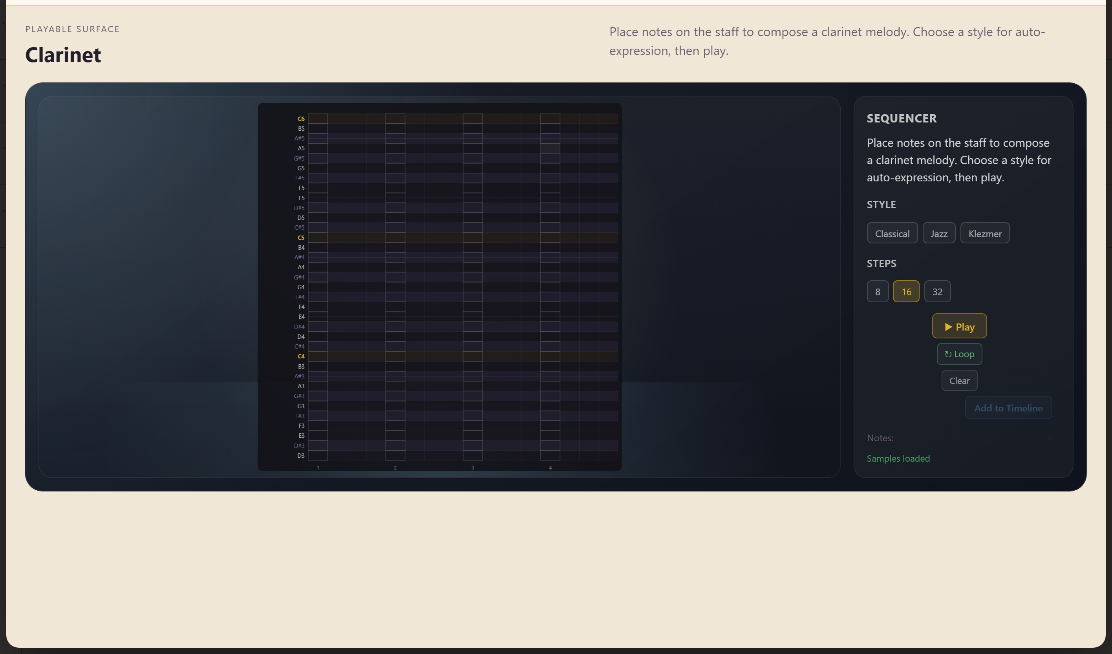The width and height of the screenshot is (1112, 654).
Task: Place a note on C5 at beat 1
Action: click(318, 237)
